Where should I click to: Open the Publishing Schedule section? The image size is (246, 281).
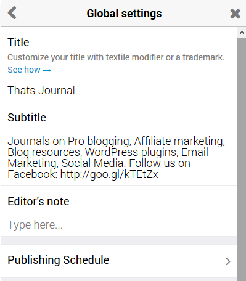click(x=119, y=260)
